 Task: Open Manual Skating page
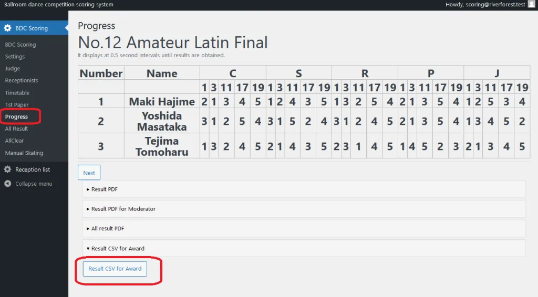[x=24, y=153]
